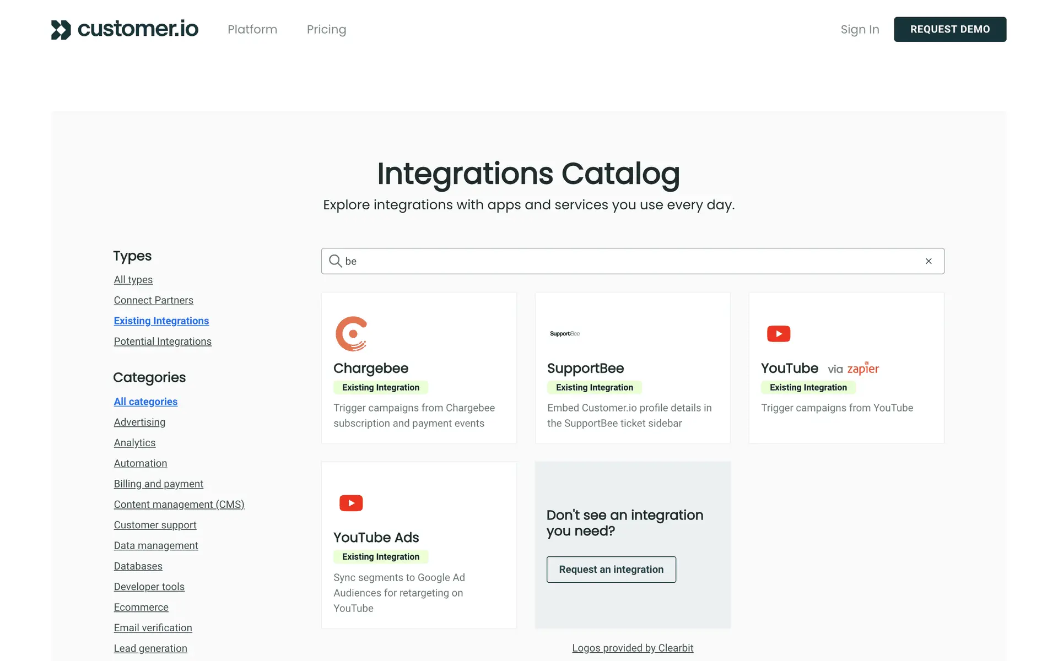Clear the search with the X icon
The image size is (1058, 661).
[x=929, y=261]
